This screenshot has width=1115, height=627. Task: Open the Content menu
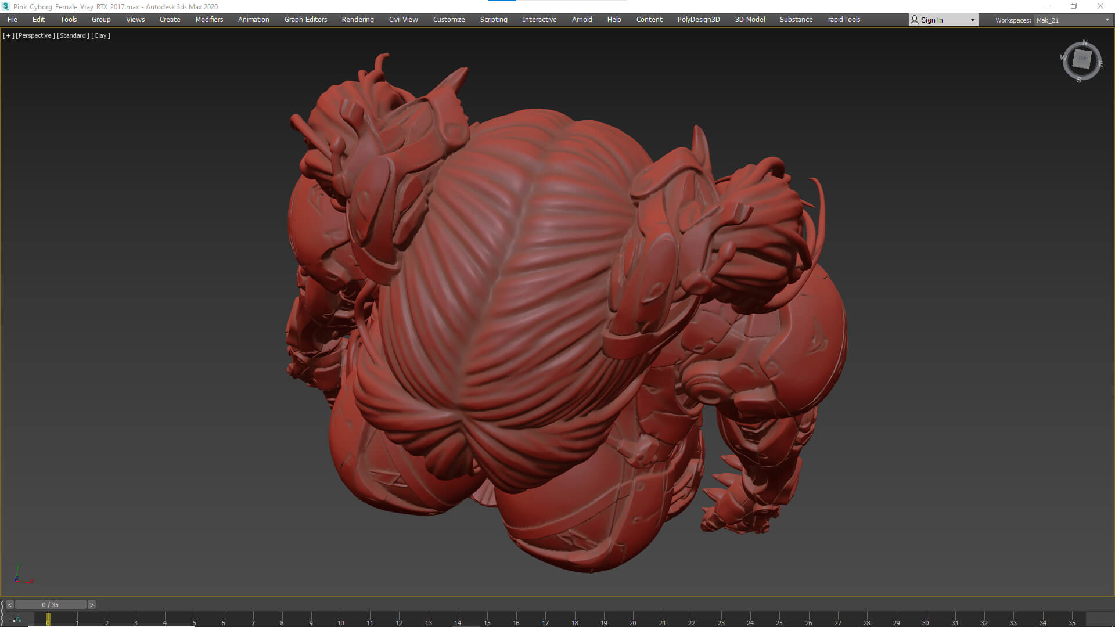click(x=649, y=20)
